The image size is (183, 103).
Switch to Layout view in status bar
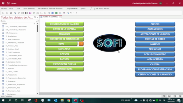(175, 96)
